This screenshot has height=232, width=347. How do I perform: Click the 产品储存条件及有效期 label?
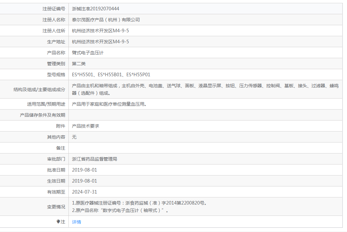(43, 115)
